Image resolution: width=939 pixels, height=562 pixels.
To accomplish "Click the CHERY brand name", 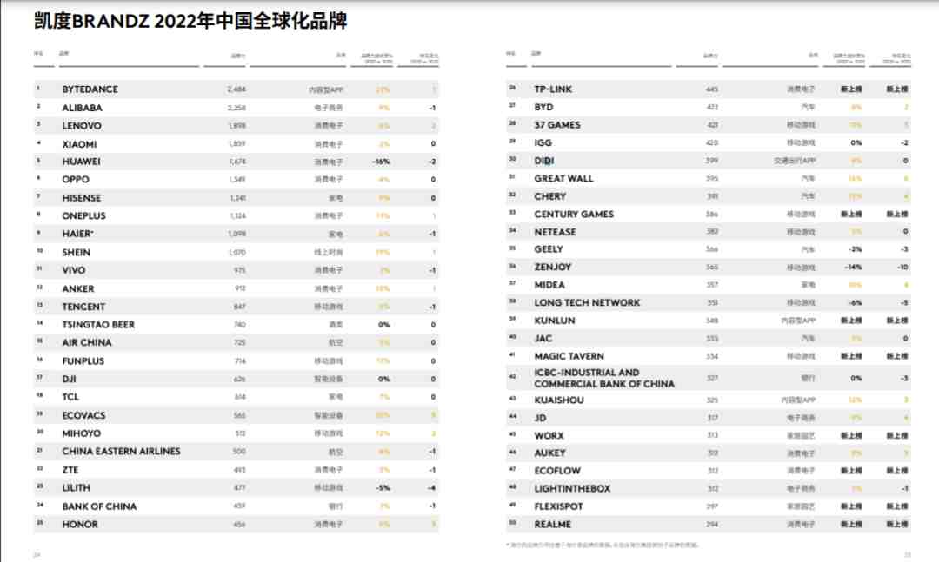I will (x=550, y=196).
